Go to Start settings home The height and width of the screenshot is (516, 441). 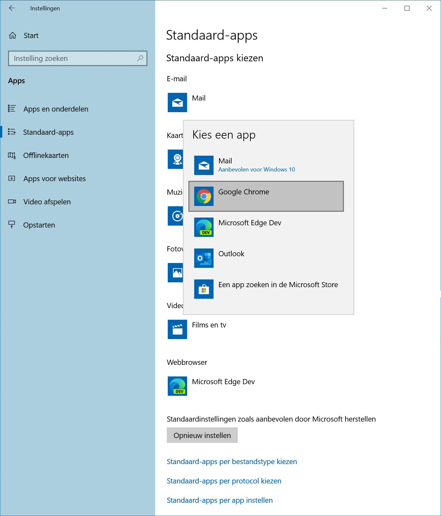77,35
